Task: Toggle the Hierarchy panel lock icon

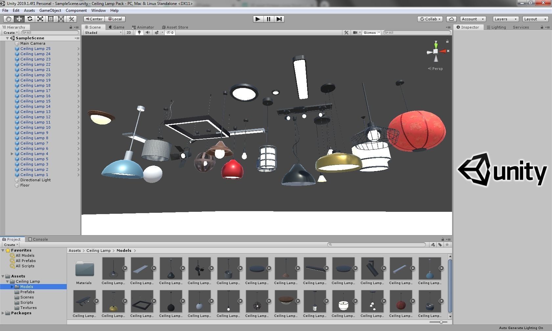Action: pos(70,27)
